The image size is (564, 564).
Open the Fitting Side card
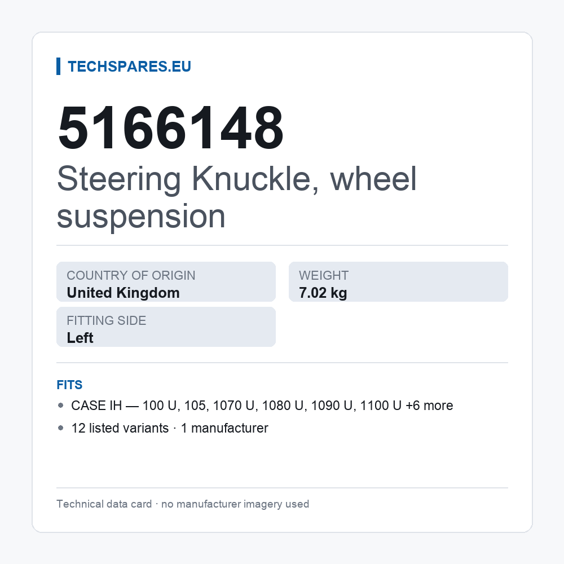(x=166, y=327)
